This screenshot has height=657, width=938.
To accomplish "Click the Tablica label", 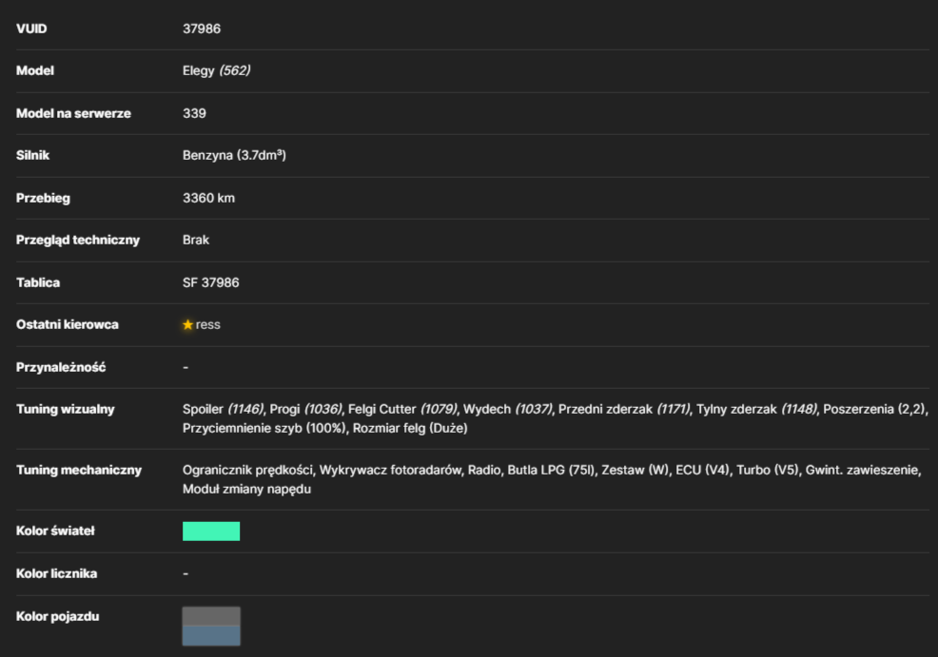I will (x=38, y=282).
